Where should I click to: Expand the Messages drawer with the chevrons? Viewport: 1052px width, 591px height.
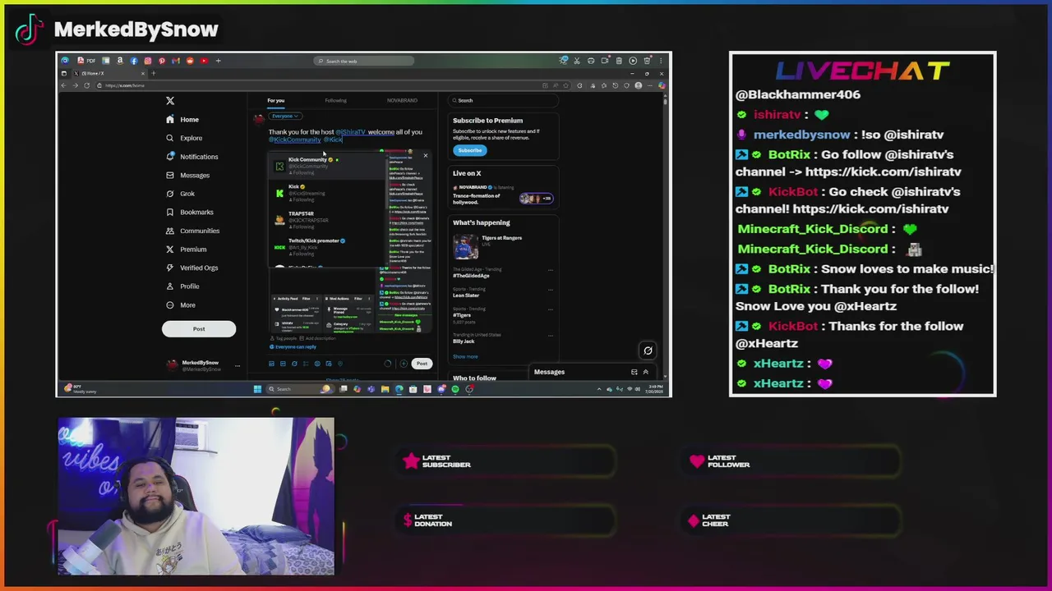[645, 372]
